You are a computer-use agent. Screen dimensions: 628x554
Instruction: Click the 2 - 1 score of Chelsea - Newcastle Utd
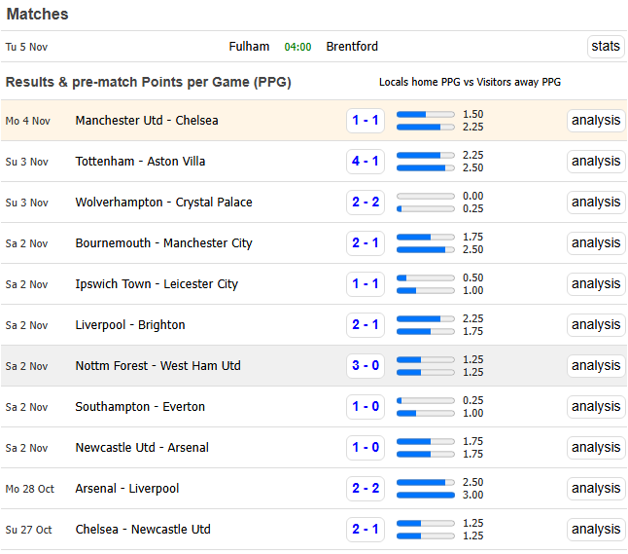[366, 530]
